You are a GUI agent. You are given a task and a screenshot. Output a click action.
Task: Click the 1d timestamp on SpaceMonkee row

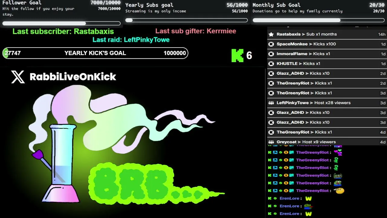point(383,44)
